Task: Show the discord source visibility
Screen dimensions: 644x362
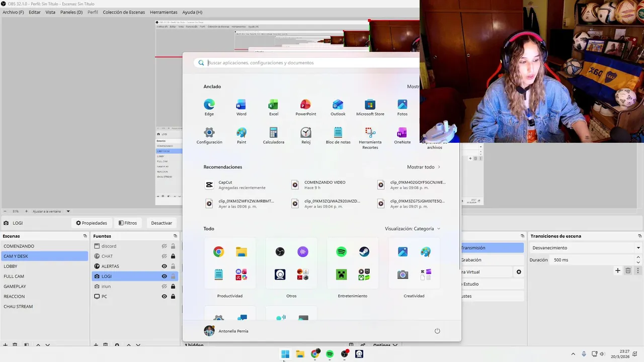Action: click(164, 246)
